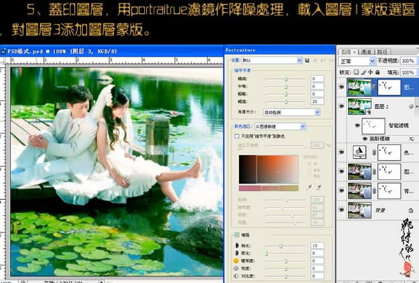Click Portraiture redo arrow icon
419x283 pixels.
pyautogui.click(x=331, y=61)
